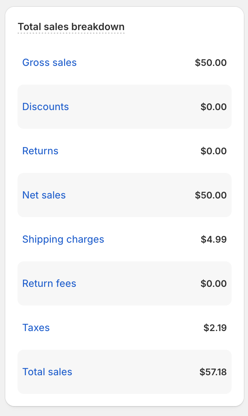Screen dimensions: 248x416
Task: Click the Return fees $0.00 value
Action: point(214,284)
